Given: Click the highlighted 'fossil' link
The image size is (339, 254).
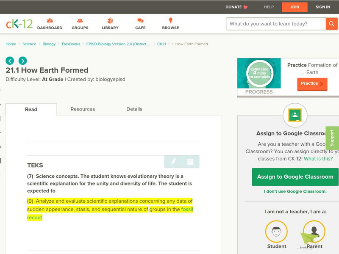Looking at the screenshot, I should pyautogui.click(x=187, y=209).
